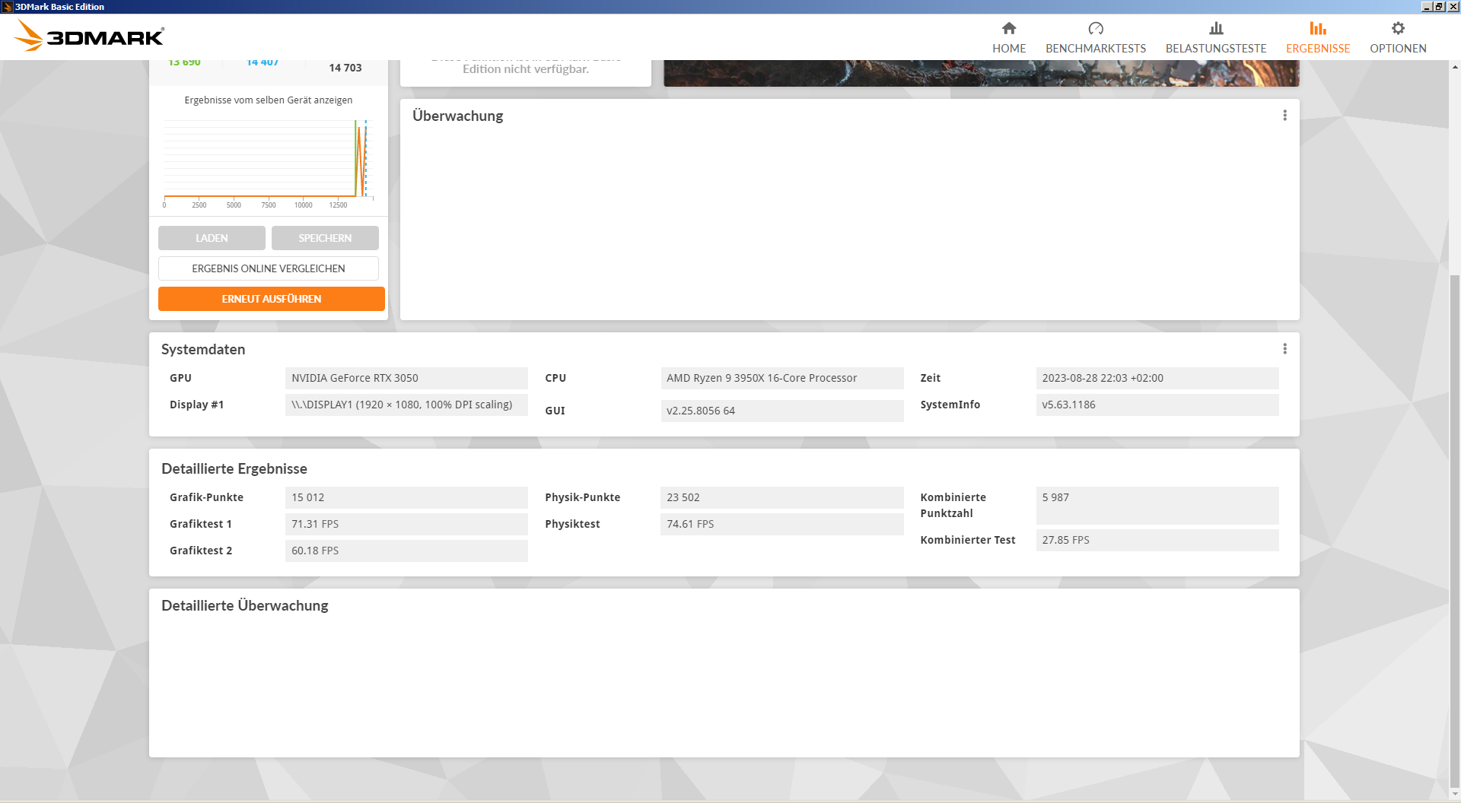Click the Optionen gear icon

(1398, 28)
